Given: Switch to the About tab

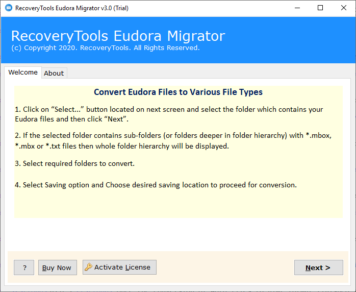Looking at the screenshot, I should click(54, 73).
